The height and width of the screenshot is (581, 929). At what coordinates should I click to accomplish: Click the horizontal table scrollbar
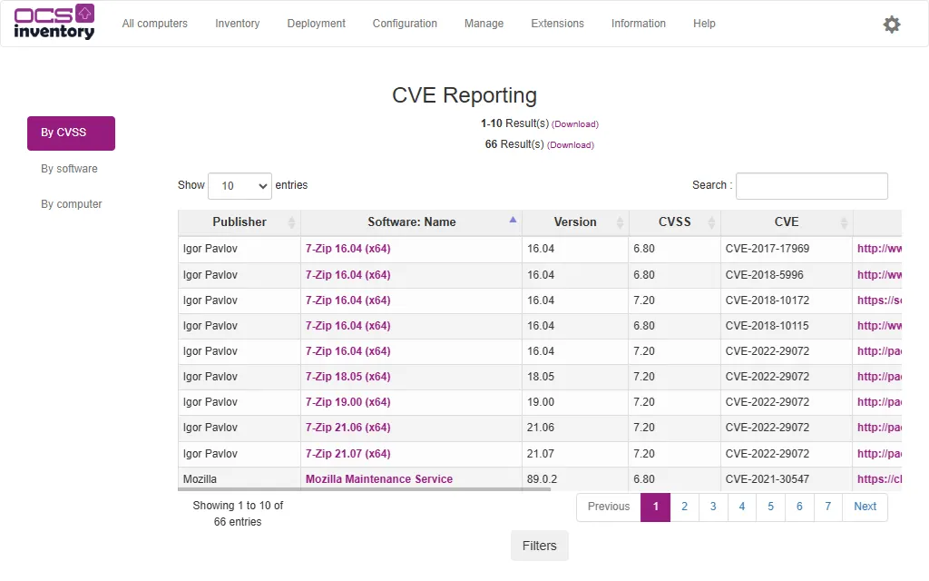365,489
